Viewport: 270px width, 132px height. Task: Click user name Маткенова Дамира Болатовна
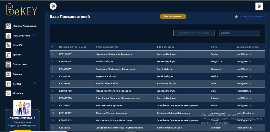coord(114,121)
